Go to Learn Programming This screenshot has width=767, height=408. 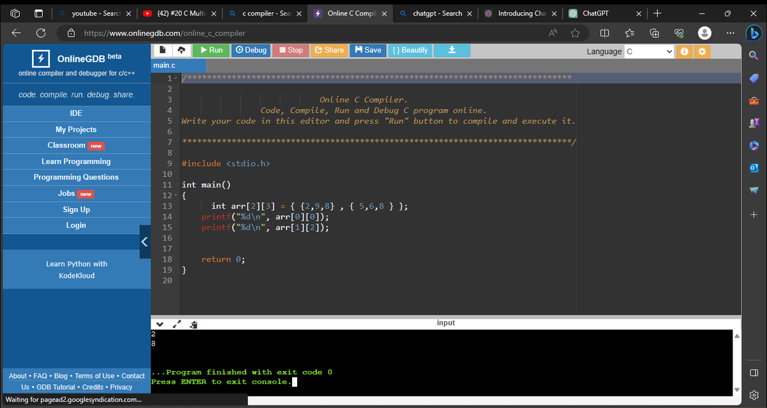tap(75, 162)
